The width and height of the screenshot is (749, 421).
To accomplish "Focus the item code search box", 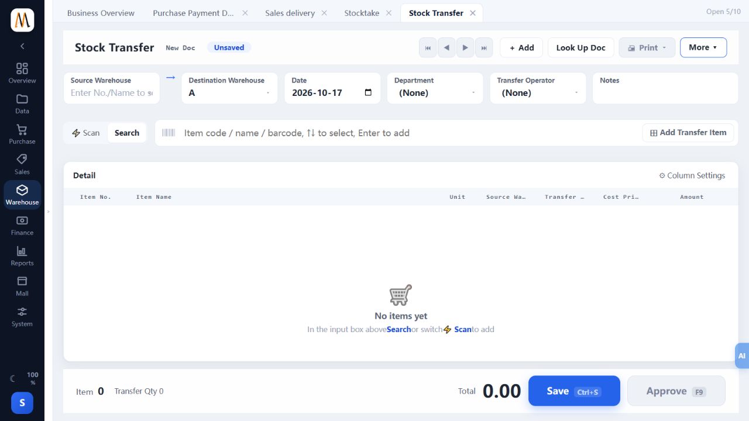I will click(410, 133).
